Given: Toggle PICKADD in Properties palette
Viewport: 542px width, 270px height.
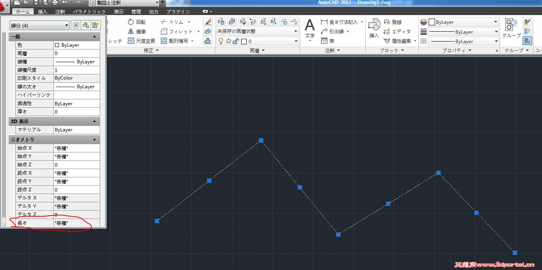Looking at the screenshot, I should [x=76, y=25].
